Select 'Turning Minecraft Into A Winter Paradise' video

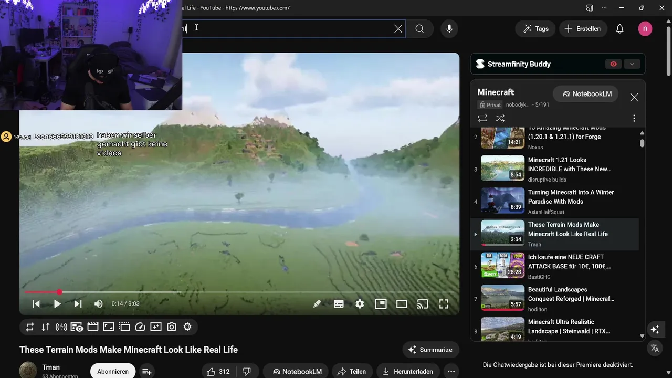[x=554, y=202]
